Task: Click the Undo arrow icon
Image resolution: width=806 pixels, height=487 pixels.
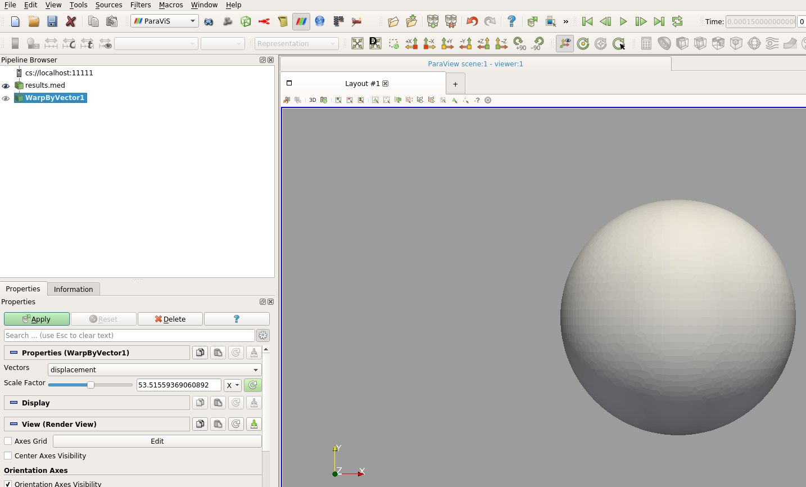Action: pyautogui.click(x=472, y=21)
